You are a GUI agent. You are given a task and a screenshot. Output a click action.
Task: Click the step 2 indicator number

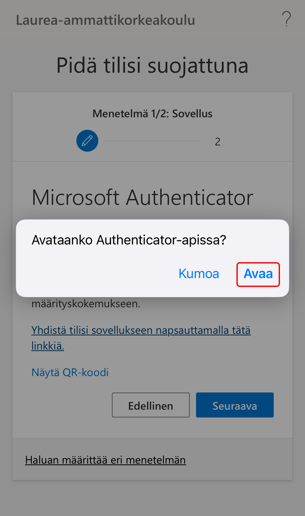point(217,142)
